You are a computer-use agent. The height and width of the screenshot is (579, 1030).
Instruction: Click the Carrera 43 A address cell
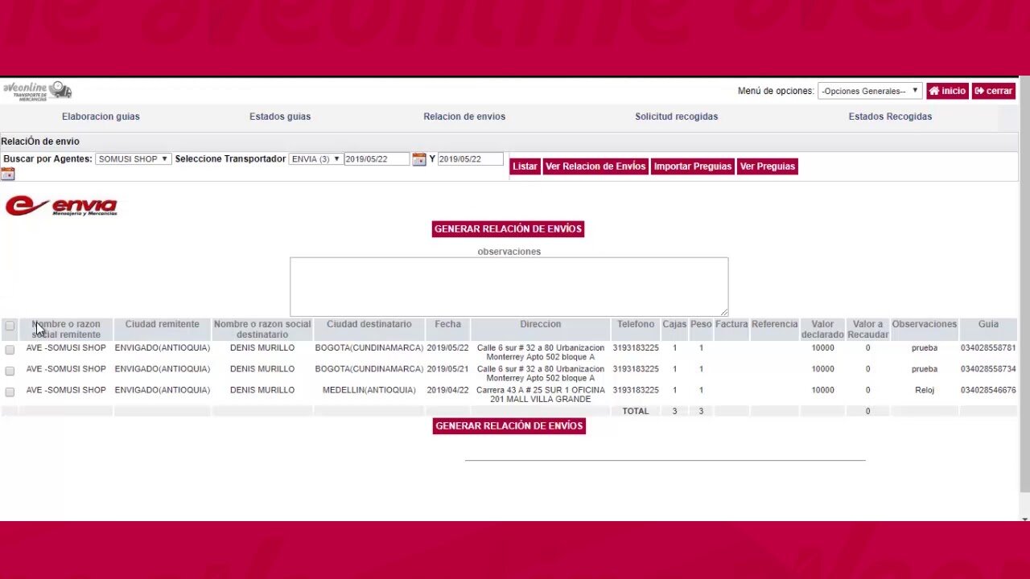point(541,395)
